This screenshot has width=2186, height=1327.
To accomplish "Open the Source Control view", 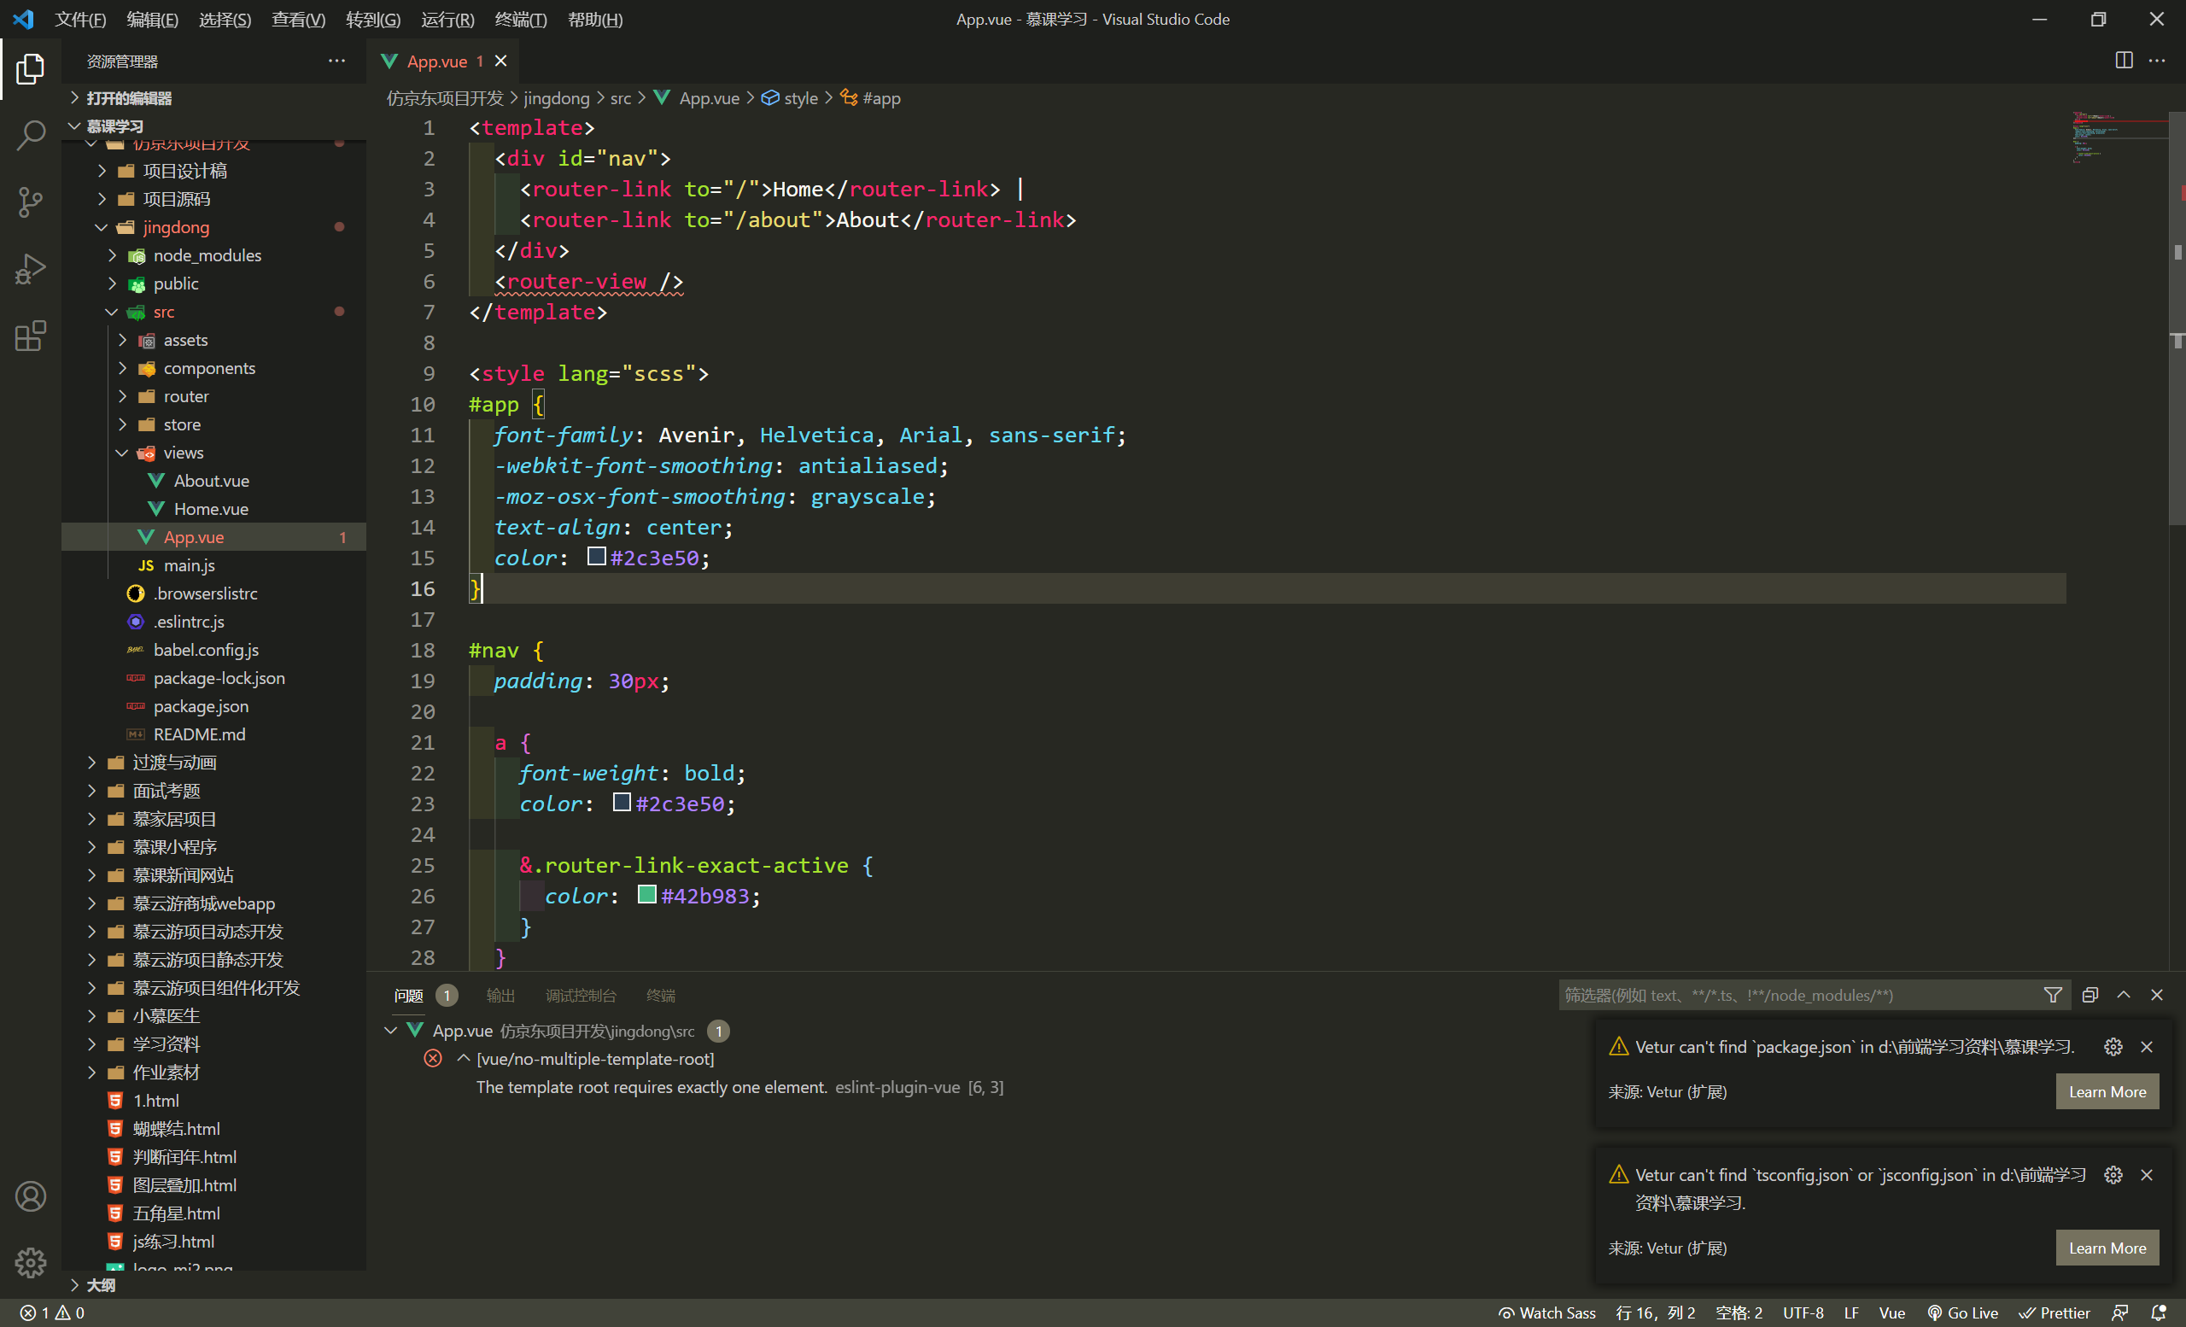I will click(30, 202).
